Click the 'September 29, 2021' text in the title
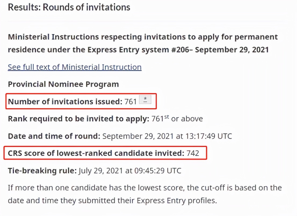Screen dimensions: 297x216 point(231,50)
